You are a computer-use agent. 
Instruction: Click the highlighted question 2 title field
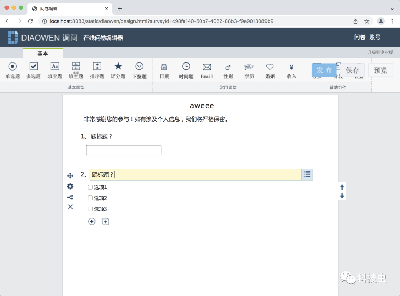pyautogui.click(x=196, y=174)
